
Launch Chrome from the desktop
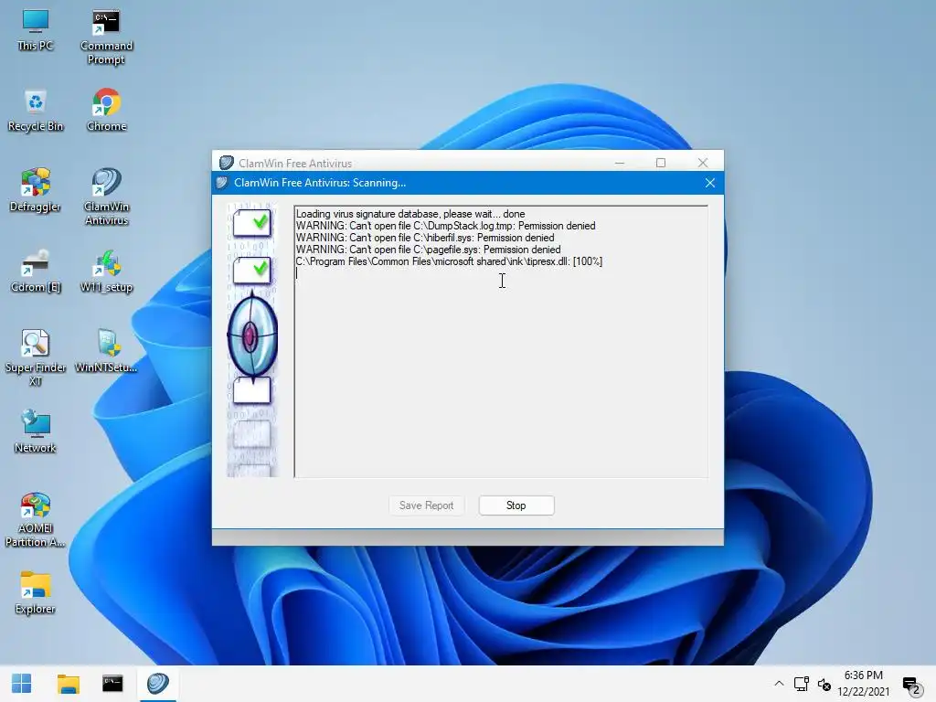106,111
